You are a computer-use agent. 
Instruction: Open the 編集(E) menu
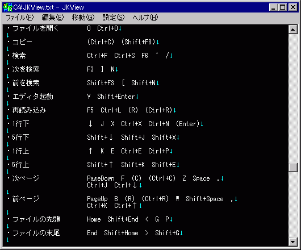click(53, 18)
